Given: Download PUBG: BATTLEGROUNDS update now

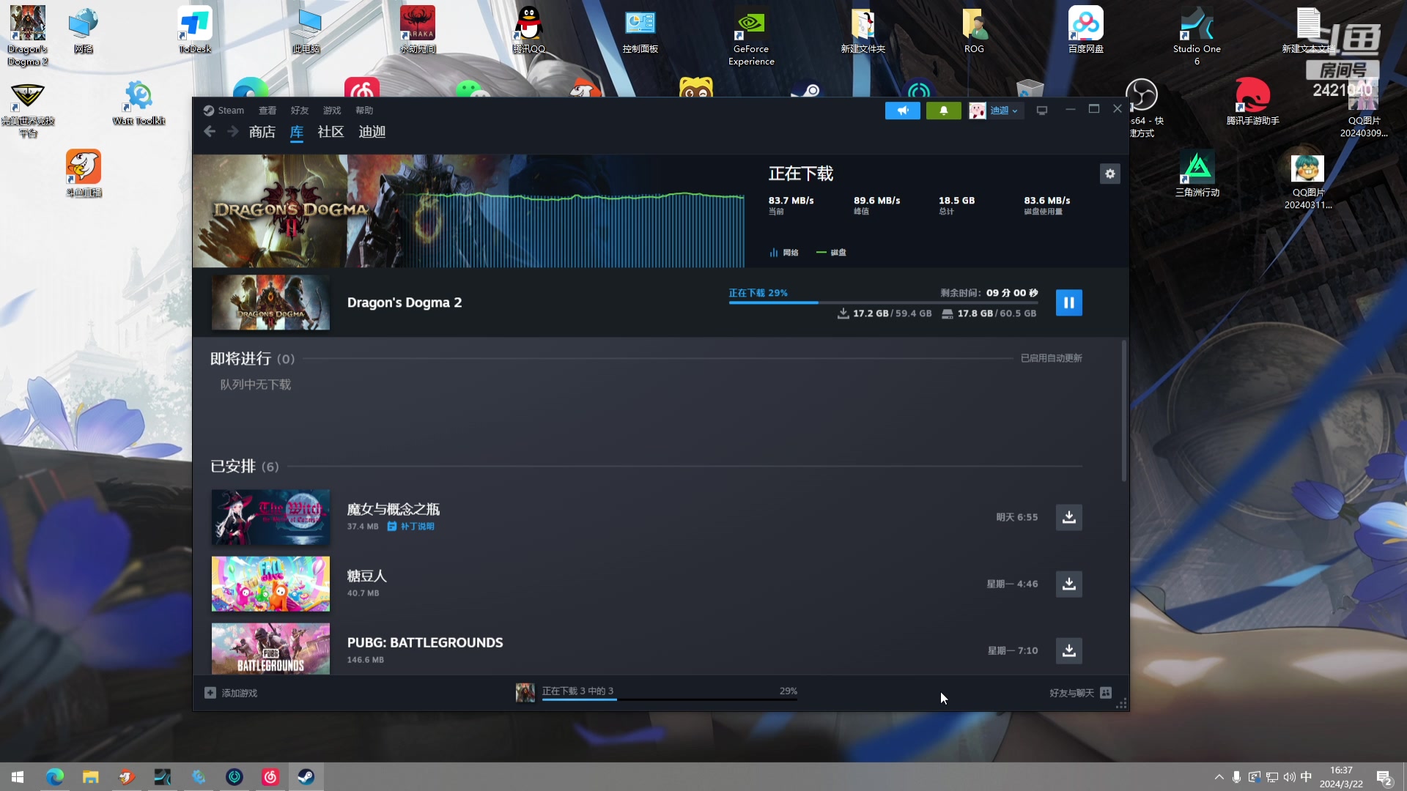Looking at the screenshot, I should pyautogui.click(x=1068, y=650).
